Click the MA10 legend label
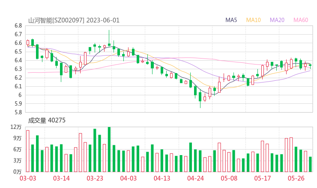 click(253, 20)
